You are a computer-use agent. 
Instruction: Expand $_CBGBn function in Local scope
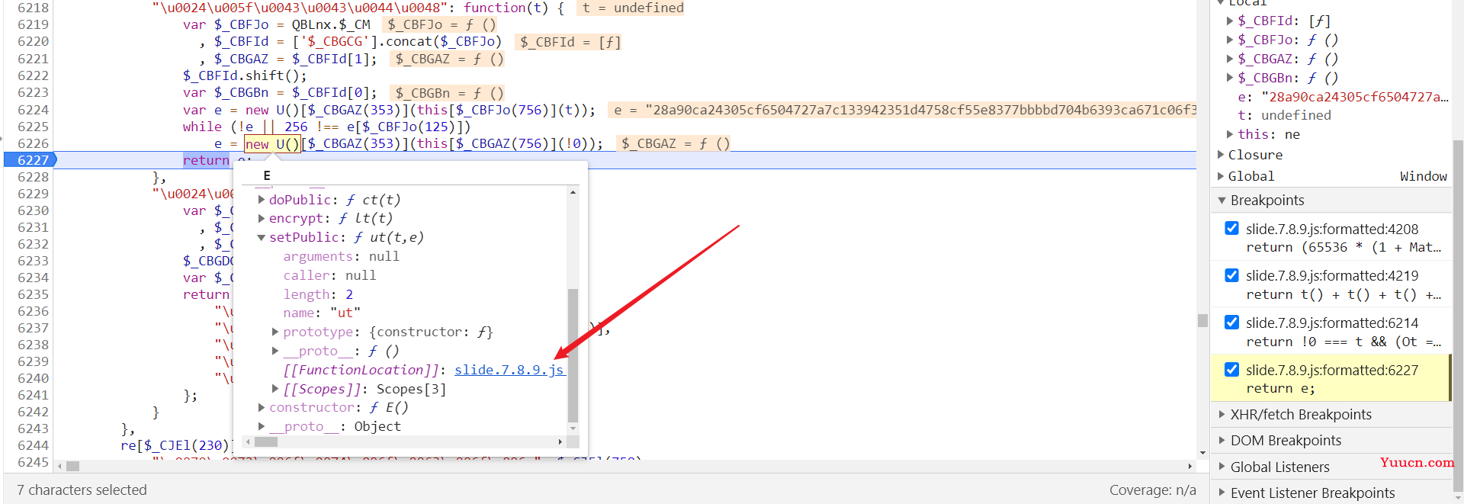pyautogui.click(x=1230, y=78)
